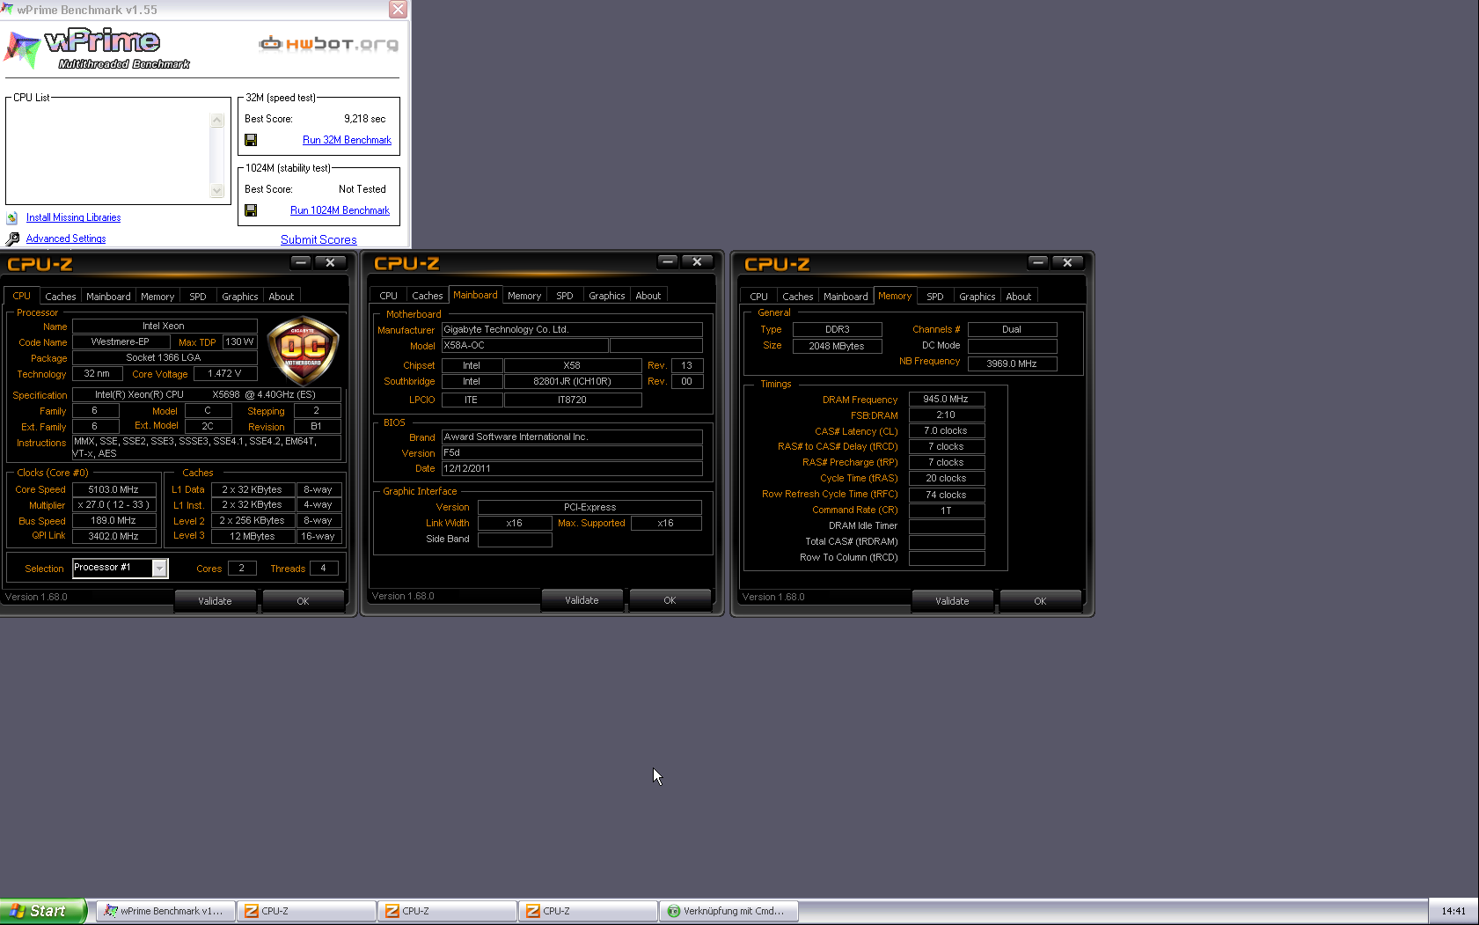Click OK in the Mainboard CPU-Z window
The height and width of the screenshot is (925, 1479).
(670, 600)
